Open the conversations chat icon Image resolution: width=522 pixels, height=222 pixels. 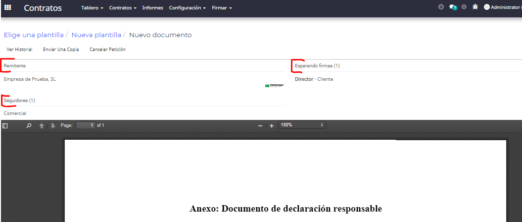[453, 7]
